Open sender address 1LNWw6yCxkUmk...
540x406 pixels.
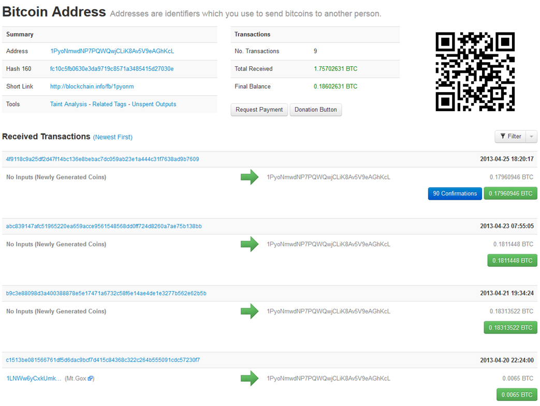click(x=34, y=379)
